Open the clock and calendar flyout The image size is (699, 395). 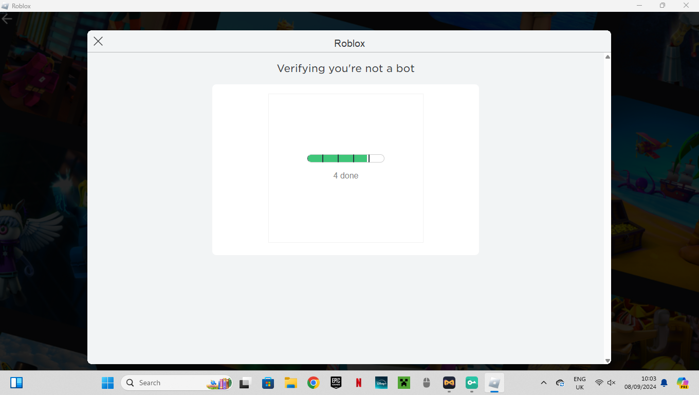point(640,383)
